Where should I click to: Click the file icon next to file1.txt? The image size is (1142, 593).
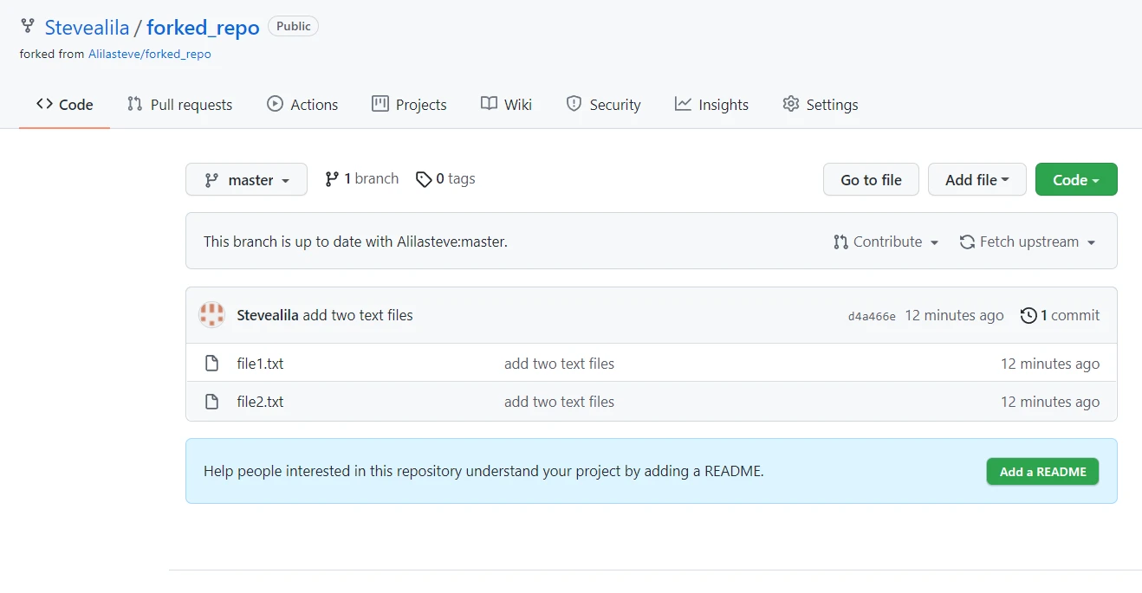[211, 364]
